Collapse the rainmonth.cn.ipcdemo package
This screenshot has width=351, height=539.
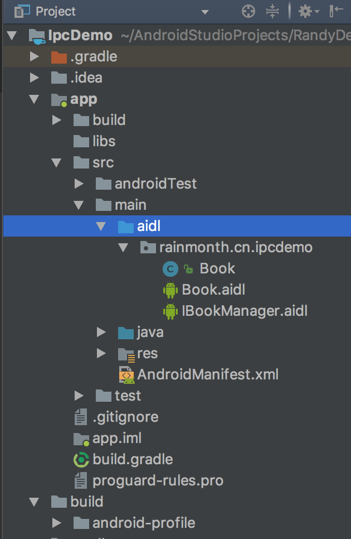point(123,247)
